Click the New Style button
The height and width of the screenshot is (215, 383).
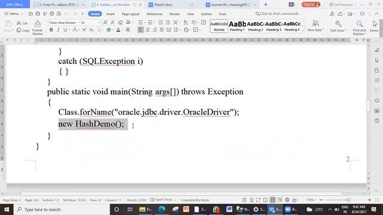pos(315,26)
